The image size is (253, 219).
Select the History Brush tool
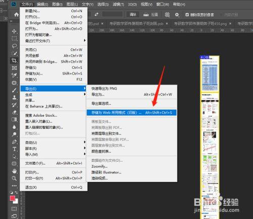pos(14,105)
